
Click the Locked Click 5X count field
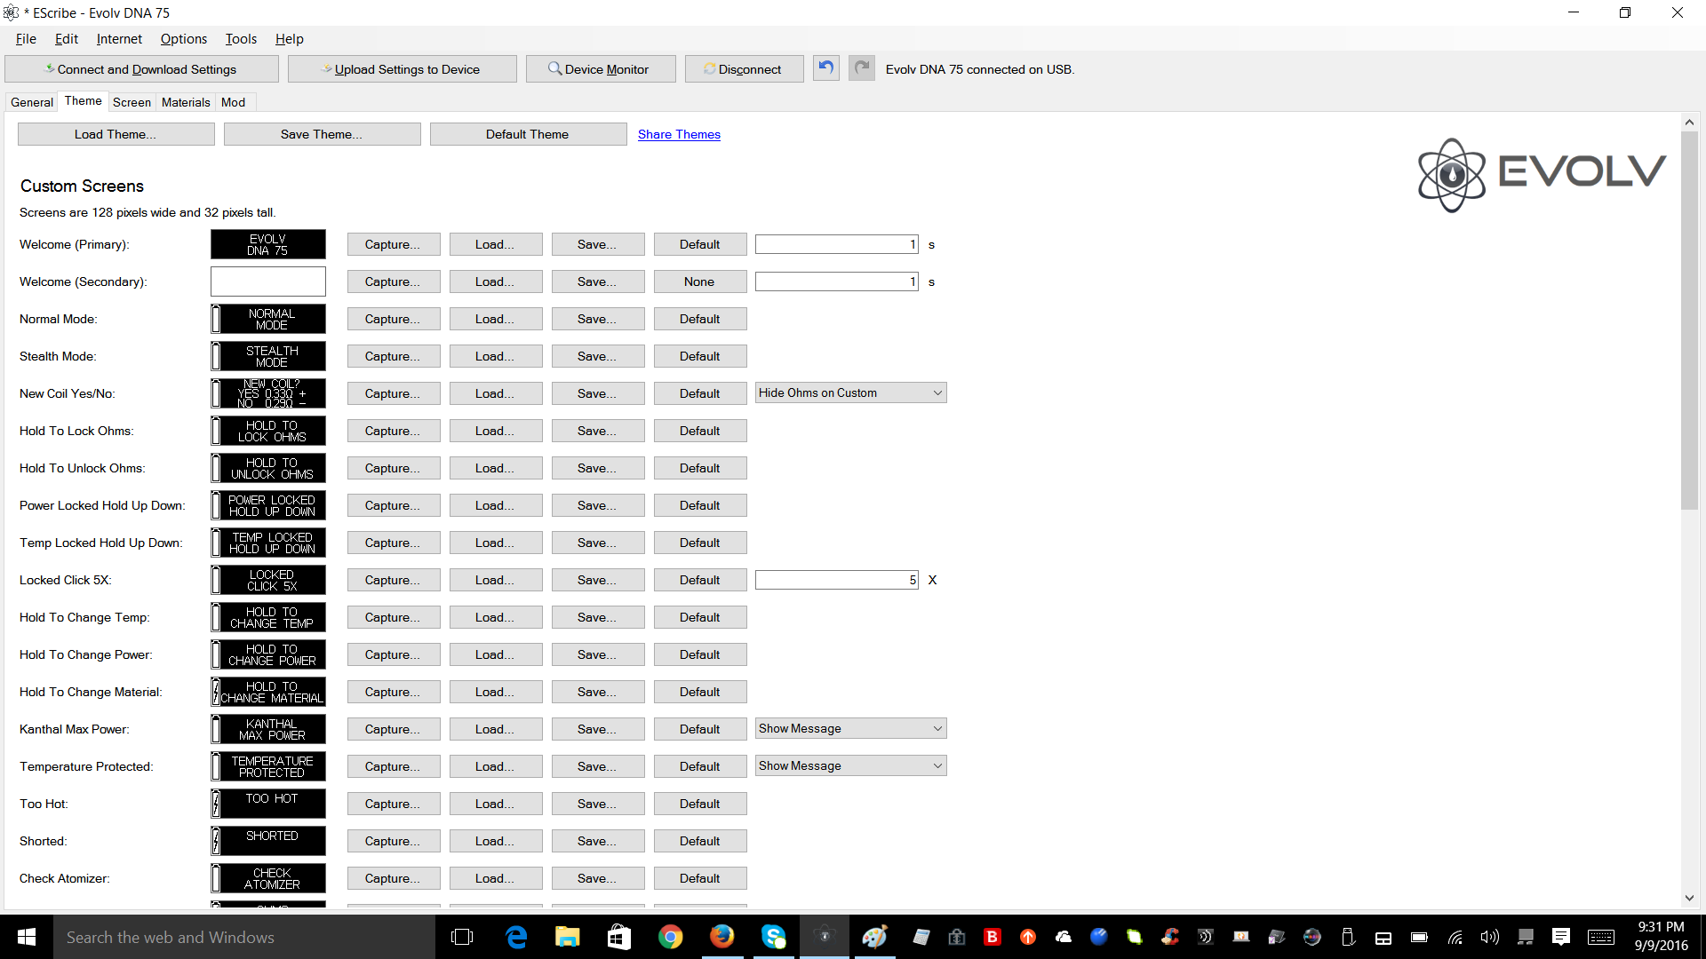coord(835,580)
